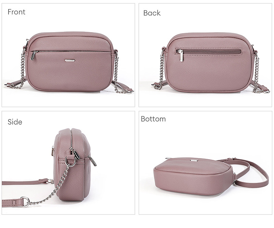Screen dimensions: 274x228
Task: Click the back pocket zipper line
Action: click(209, 52)
